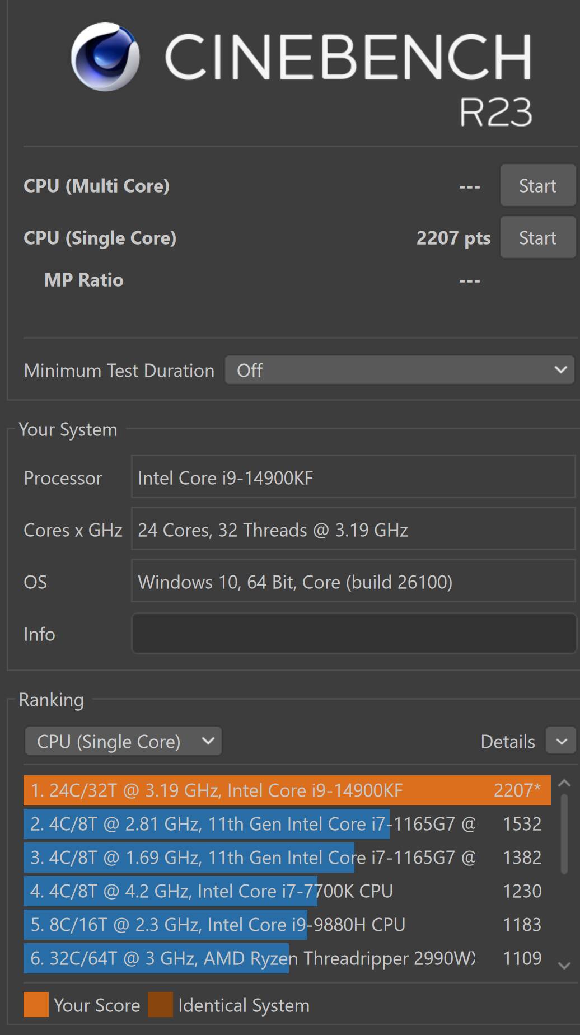The image size is (580, 1035).
Task: Start the CPU Multi Core test
Action: coord(537,186)
